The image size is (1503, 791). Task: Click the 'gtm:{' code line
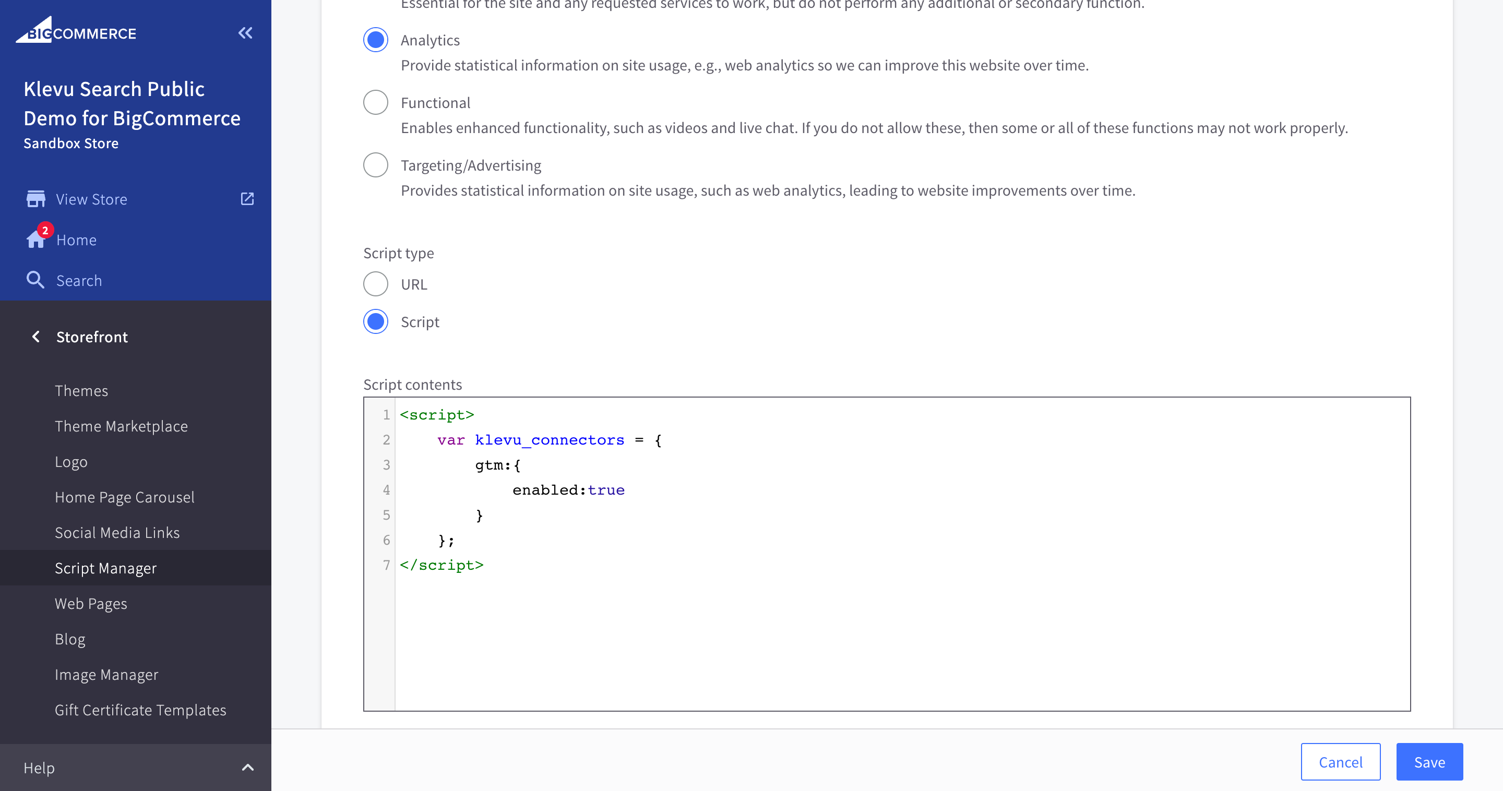[498, 465]
